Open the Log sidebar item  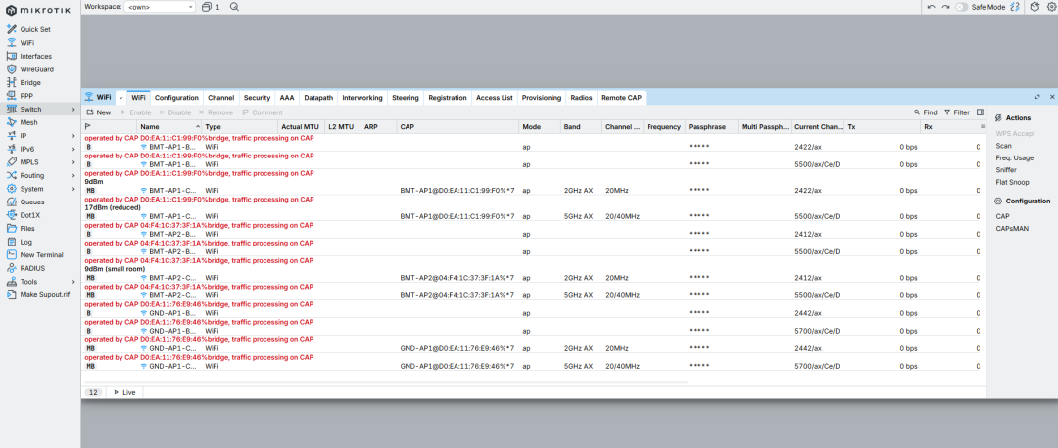(x=25, y=242)
